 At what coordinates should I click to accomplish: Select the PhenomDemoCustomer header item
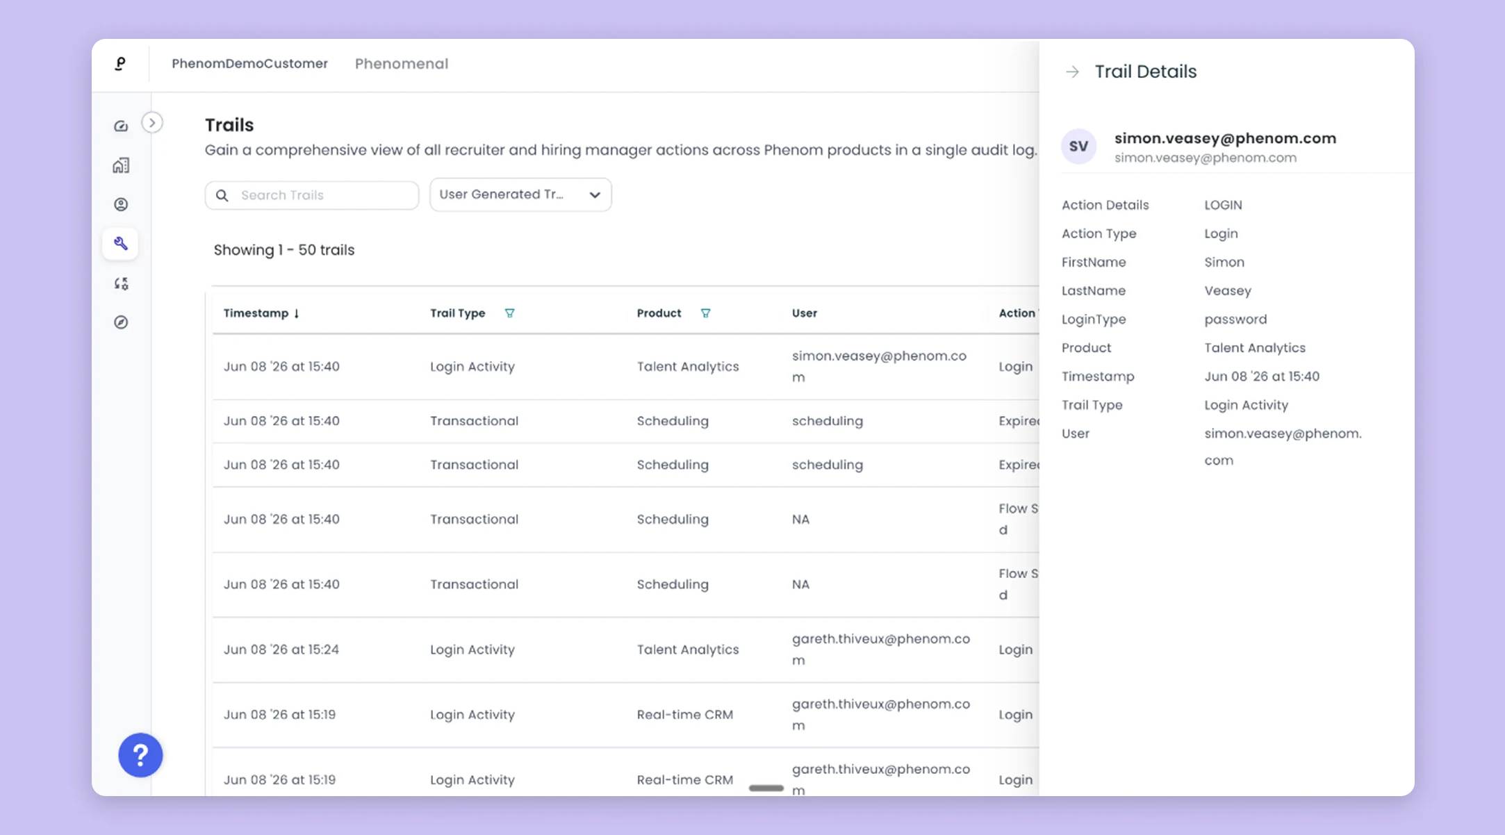pos(249,64)
